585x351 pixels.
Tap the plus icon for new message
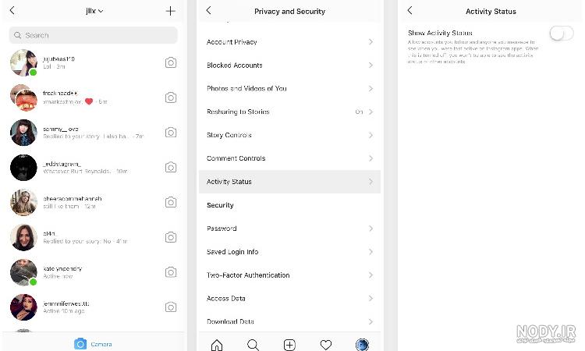coord(171,11)
